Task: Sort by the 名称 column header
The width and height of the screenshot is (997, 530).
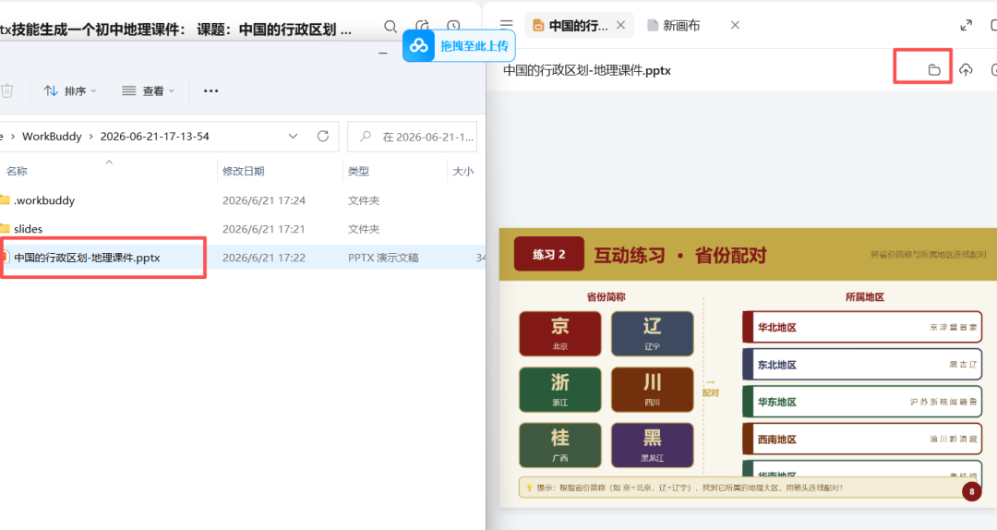Action: pyautogui.click(x=18, y=171)
